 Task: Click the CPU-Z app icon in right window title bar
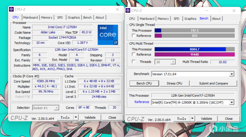(128, 10)
